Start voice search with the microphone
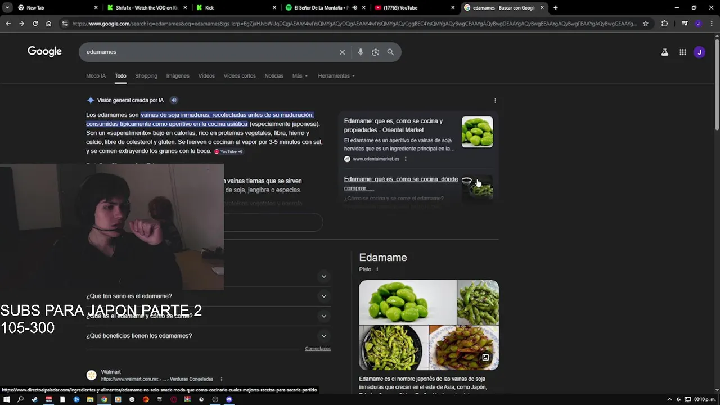Screen dimensions: 720x405 tap(361, 52)
